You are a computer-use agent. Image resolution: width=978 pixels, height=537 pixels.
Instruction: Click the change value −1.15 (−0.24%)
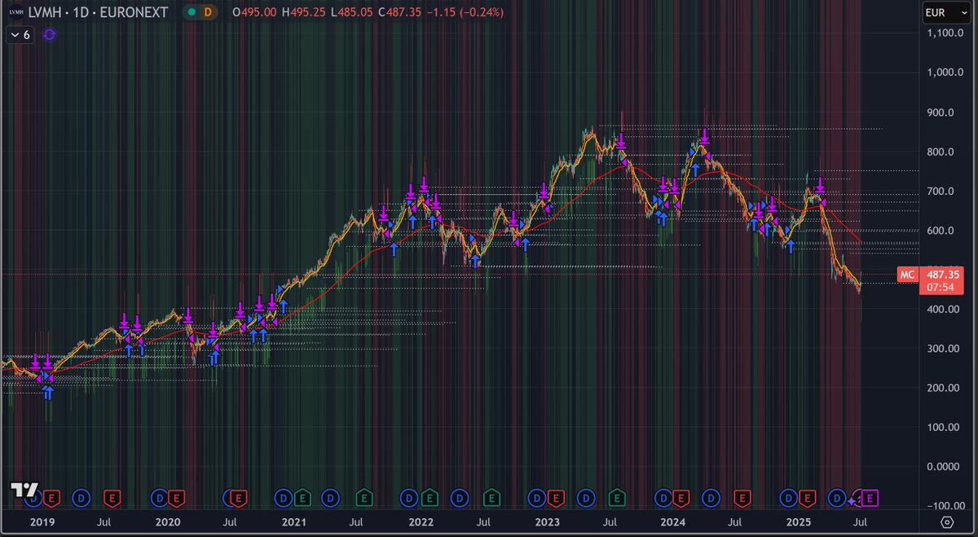466,12
